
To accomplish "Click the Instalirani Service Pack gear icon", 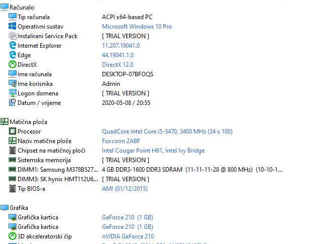I will click(x=13, y=36).
